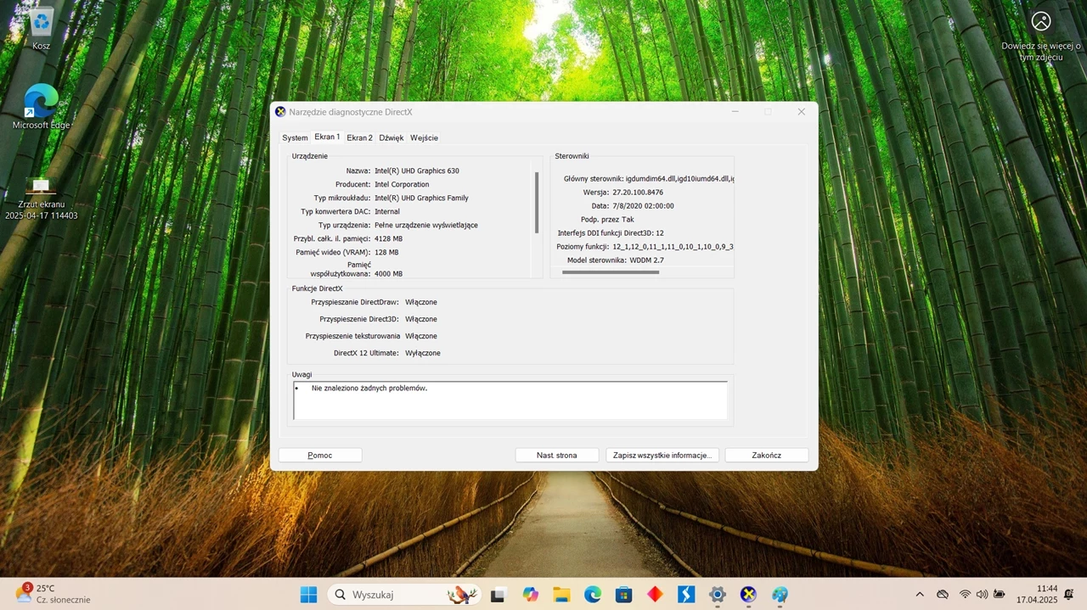This screenshot has height=610, width=1087.
Task: Click the Typ konwertera DAC value Internal
Action: [x=387, y=211]
